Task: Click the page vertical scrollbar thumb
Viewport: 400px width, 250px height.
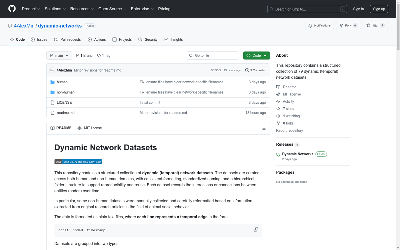Action: coord(398,26)
